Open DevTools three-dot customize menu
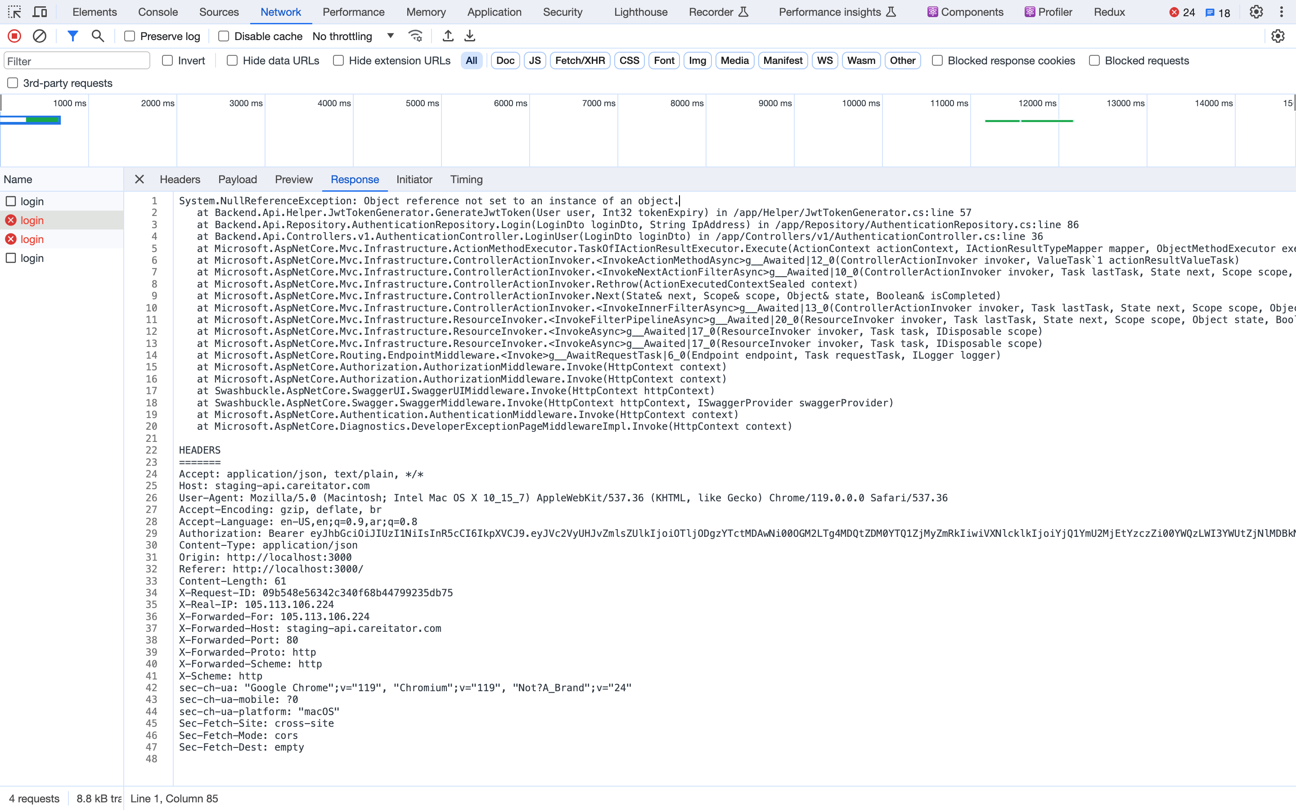Viewport: 1296px width, 810px height. click(1282, 12)
